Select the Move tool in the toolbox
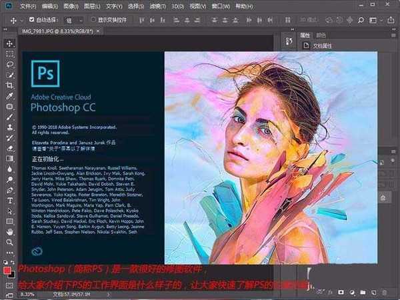This screenshot has height=300, width=400. coord(9,43)
